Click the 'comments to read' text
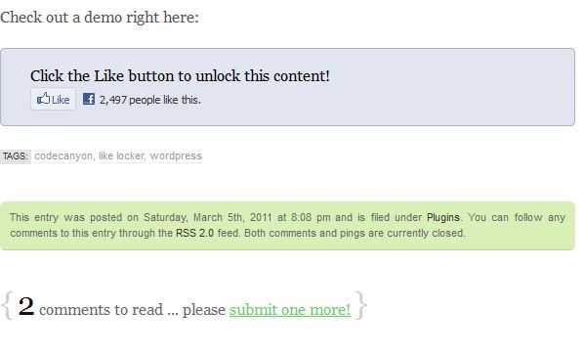 101,310
